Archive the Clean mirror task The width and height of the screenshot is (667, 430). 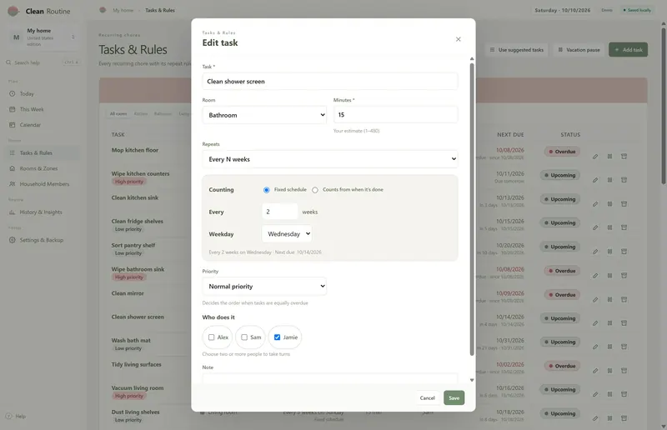[x=624, y=299]
